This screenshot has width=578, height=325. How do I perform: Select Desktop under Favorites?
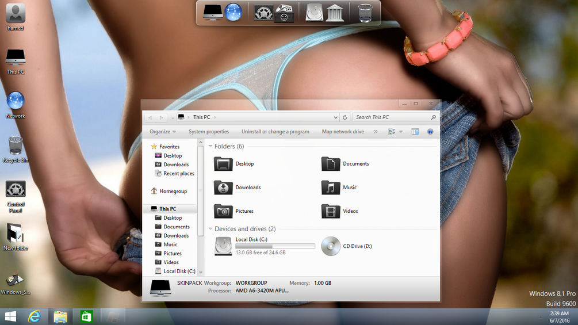pos(169,155)
